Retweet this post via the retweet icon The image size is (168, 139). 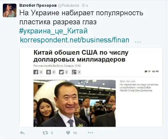[45, 133]
